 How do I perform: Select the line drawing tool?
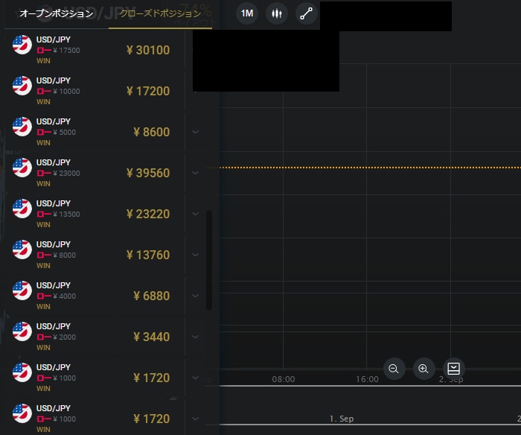pos(307,13)
